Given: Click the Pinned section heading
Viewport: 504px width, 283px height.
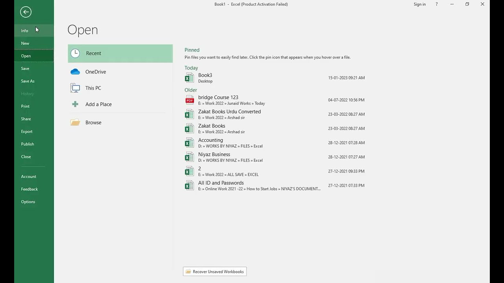Looking at the screenshot, I should pos(192,50).
